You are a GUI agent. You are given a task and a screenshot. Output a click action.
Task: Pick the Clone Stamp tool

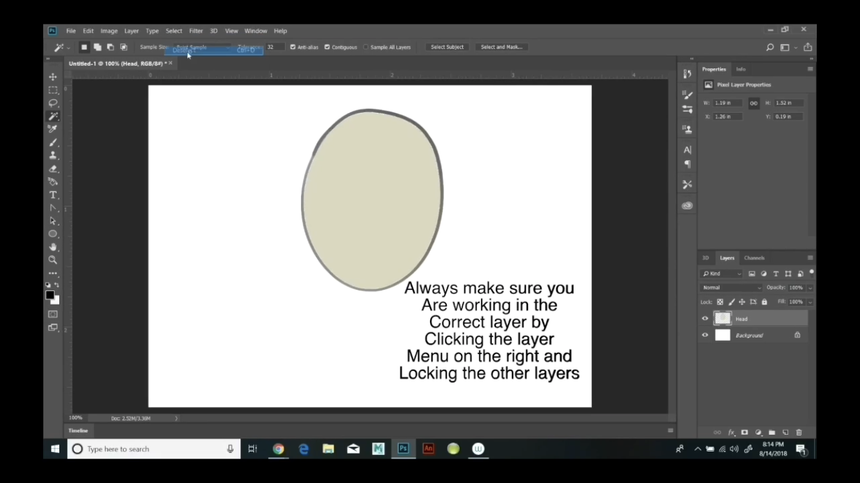[54, 155]
